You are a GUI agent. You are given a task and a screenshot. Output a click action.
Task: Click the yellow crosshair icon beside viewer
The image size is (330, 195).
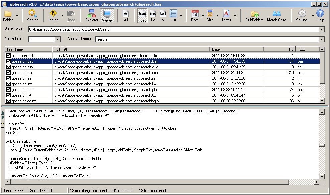click(x=3, y=123)
